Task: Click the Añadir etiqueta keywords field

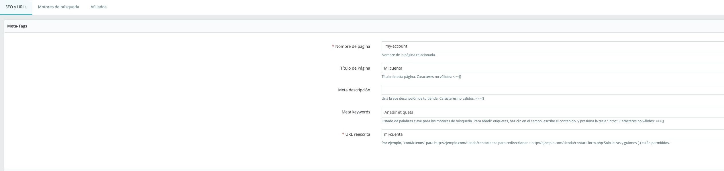Action: point(553,112)
